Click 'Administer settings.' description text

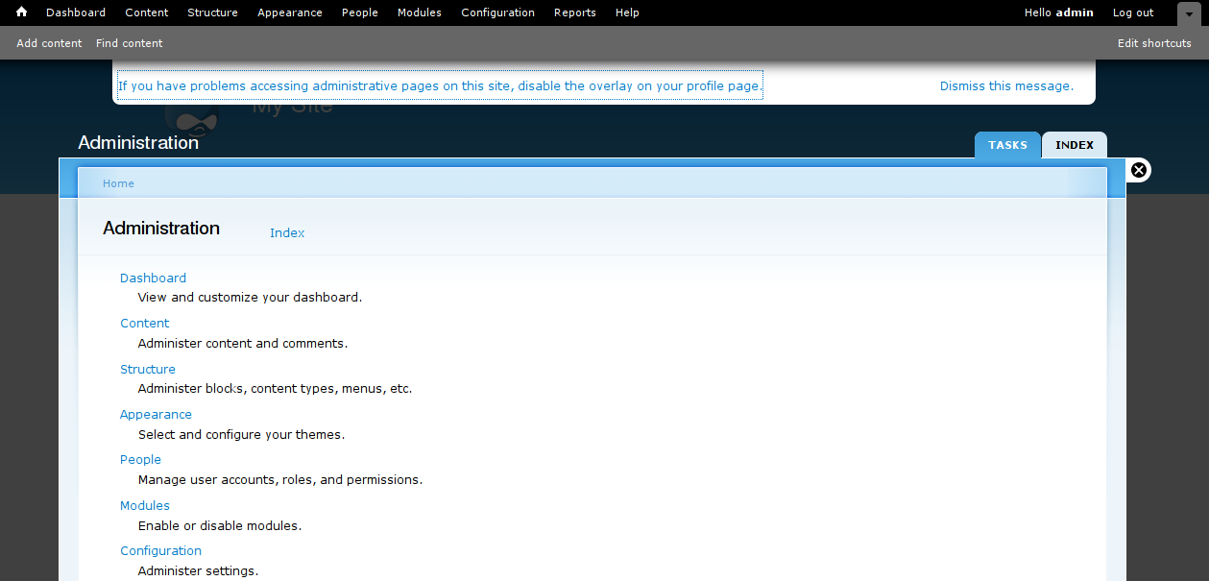click(x=198, y=571)
